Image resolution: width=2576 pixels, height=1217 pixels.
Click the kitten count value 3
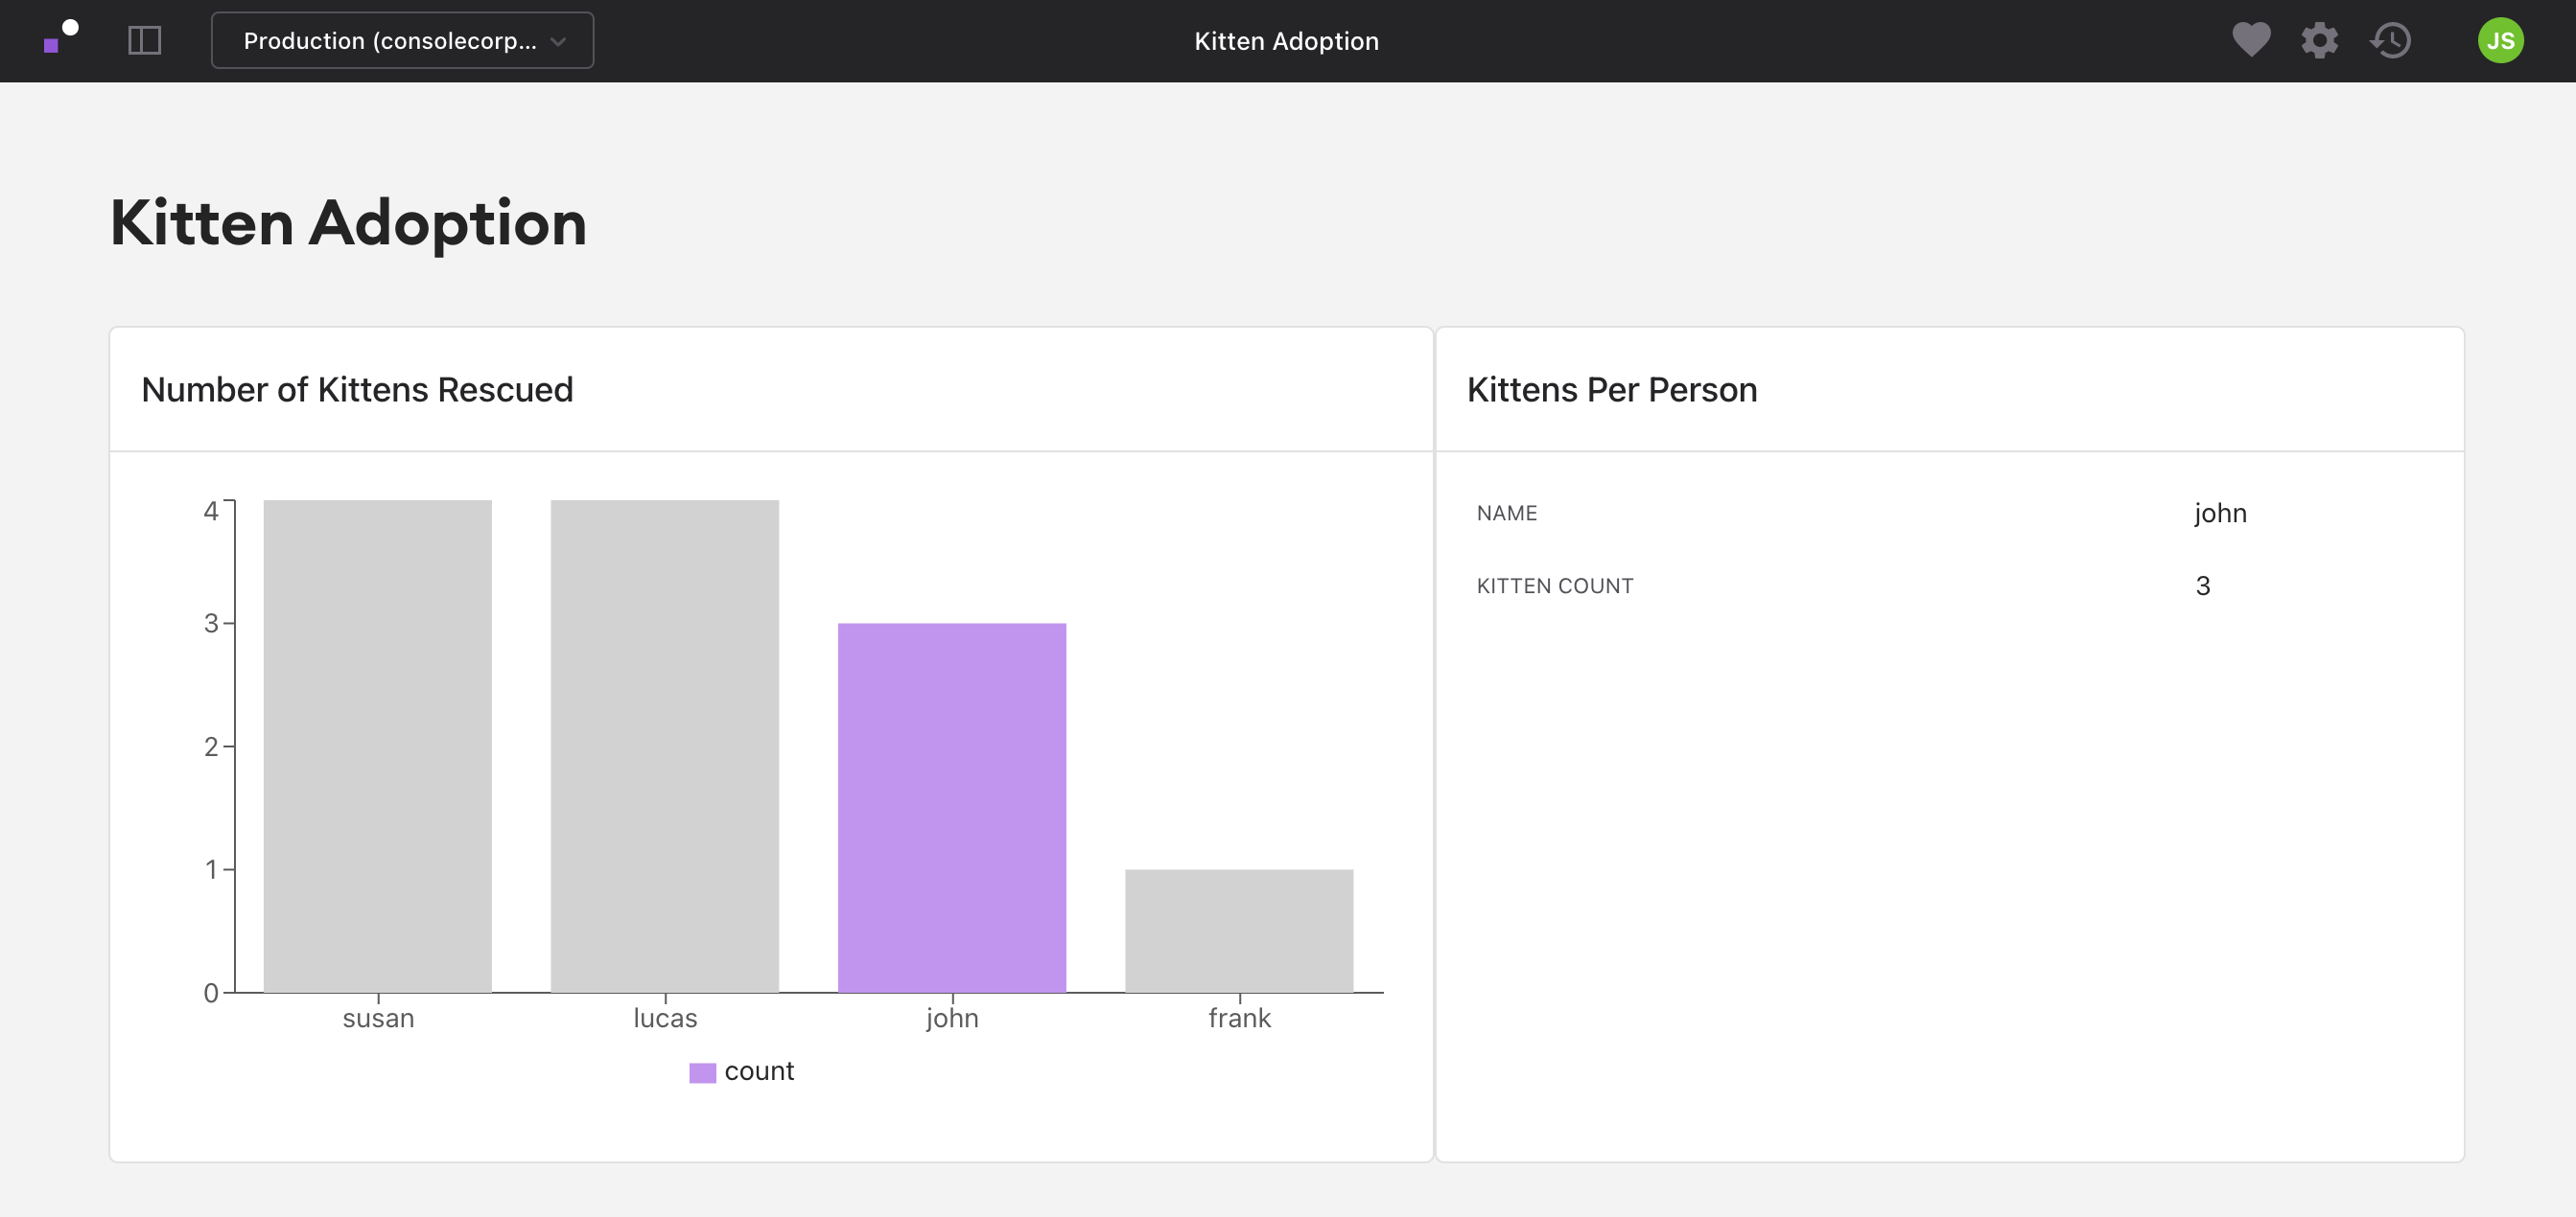click(x=2202, y=586)
